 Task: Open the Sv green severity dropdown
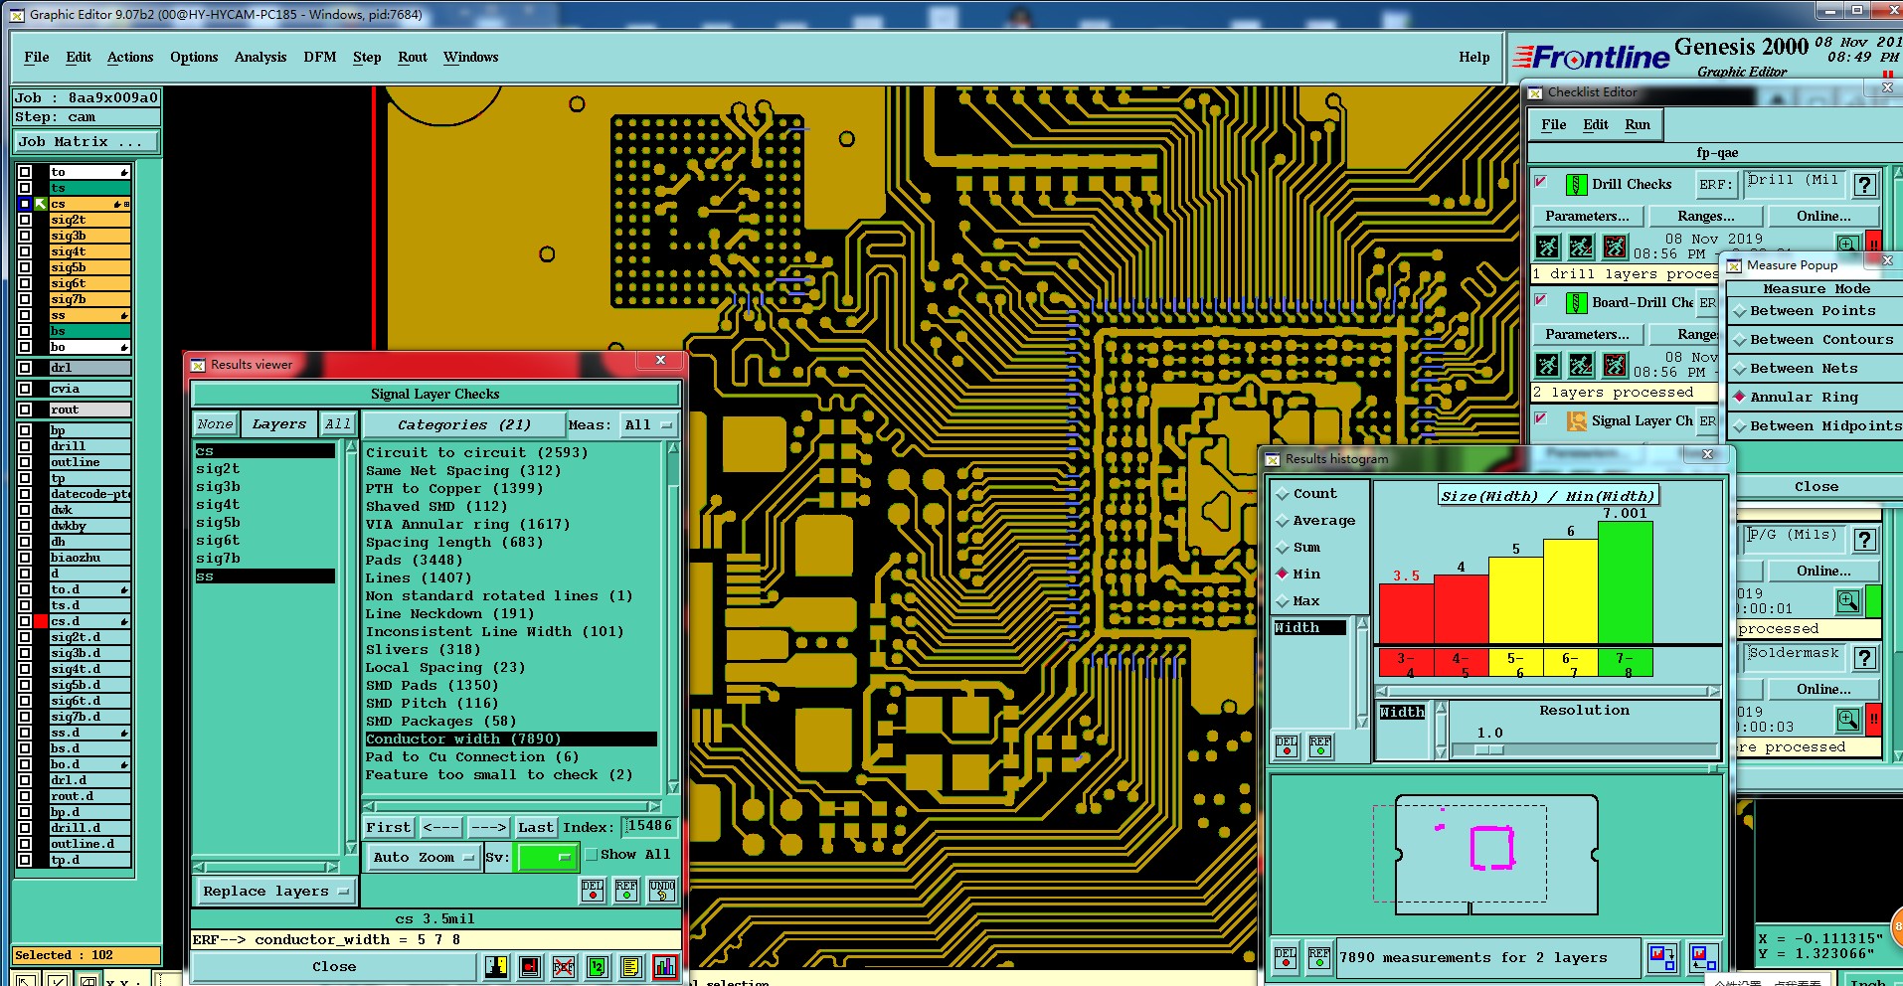(x=546, y=857)
